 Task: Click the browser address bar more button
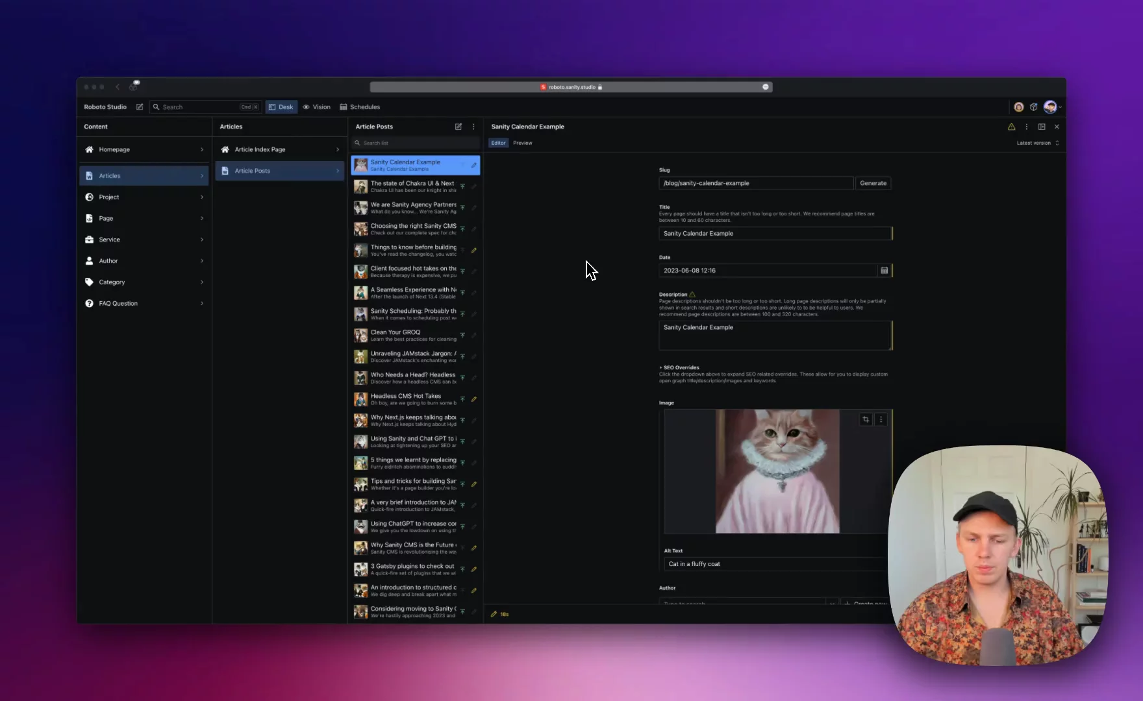(766, 87)
